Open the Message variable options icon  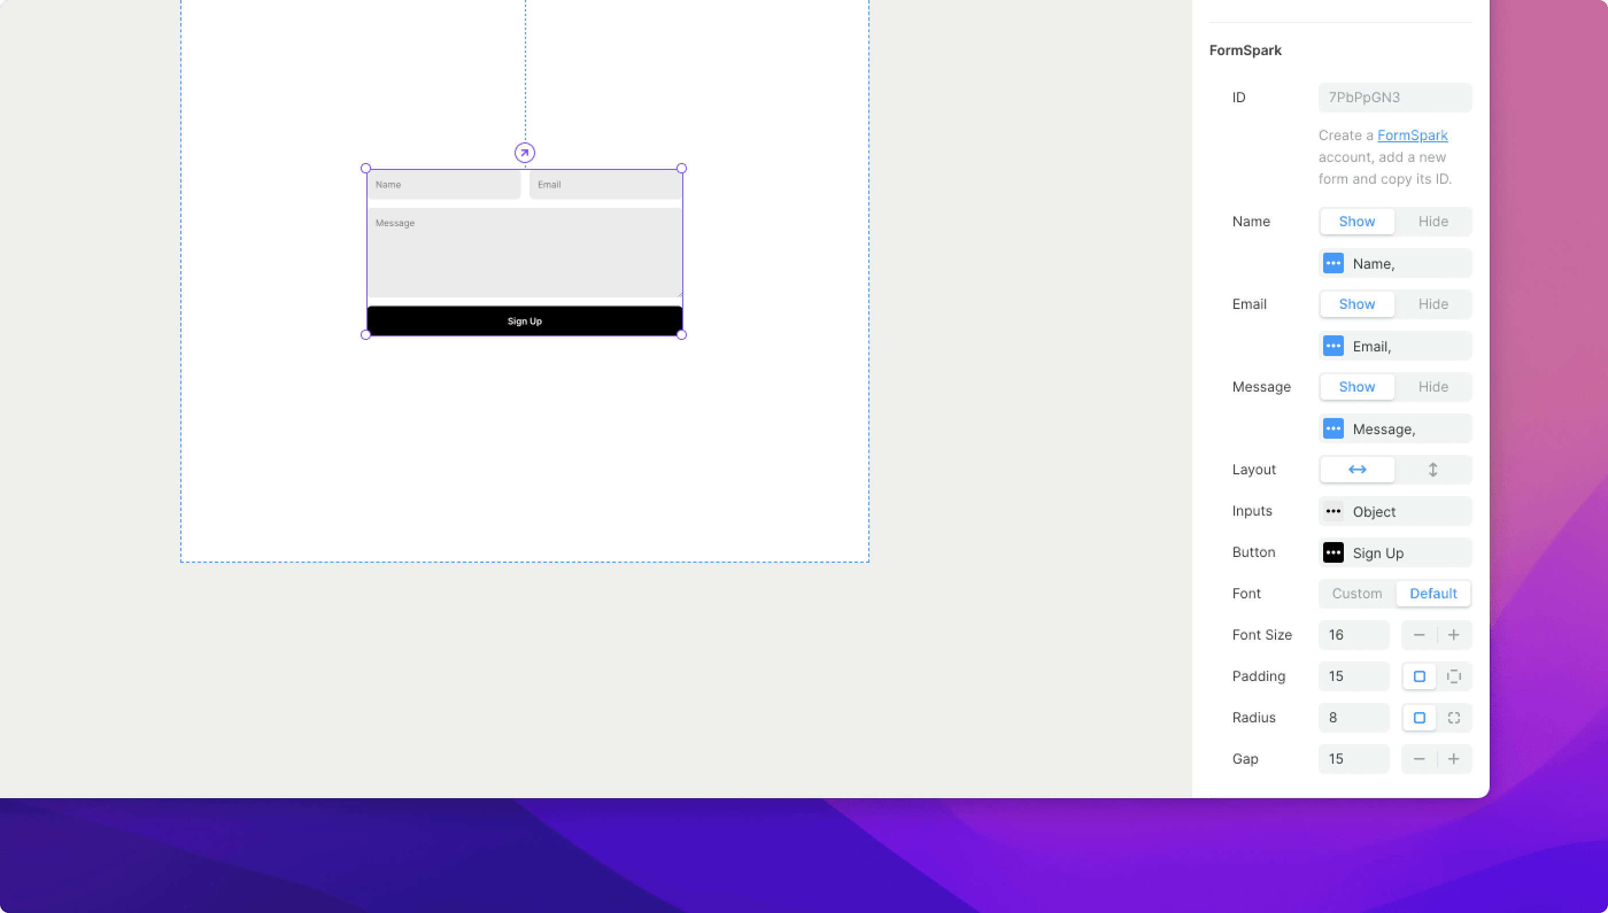click(1333, 428)
